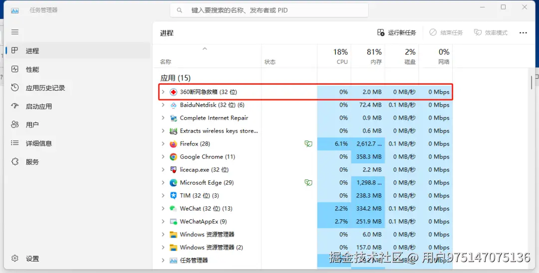Select WeChatAppEx CPU value 2.7%
539x273 pixels.
[x=341, y=222]
